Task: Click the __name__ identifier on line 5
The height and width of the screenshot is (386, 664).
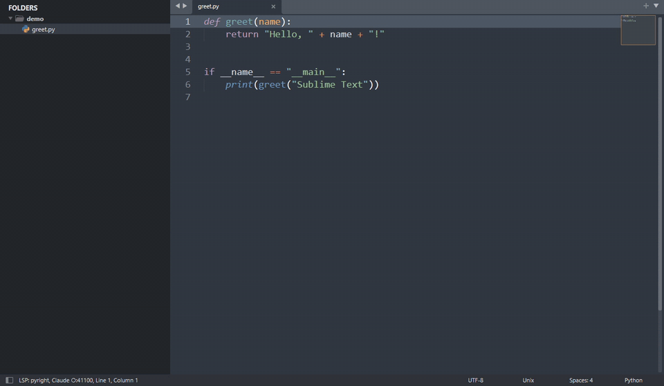Action: (x=242, y=73)
